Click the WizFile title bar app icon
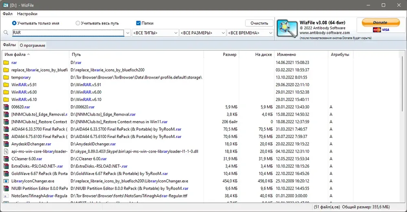This screenshot has width=407, height=212. coord(5,5)
